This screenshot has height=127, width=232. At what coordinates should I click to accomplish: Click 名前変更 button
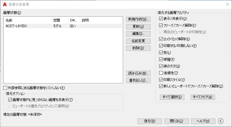138,41
